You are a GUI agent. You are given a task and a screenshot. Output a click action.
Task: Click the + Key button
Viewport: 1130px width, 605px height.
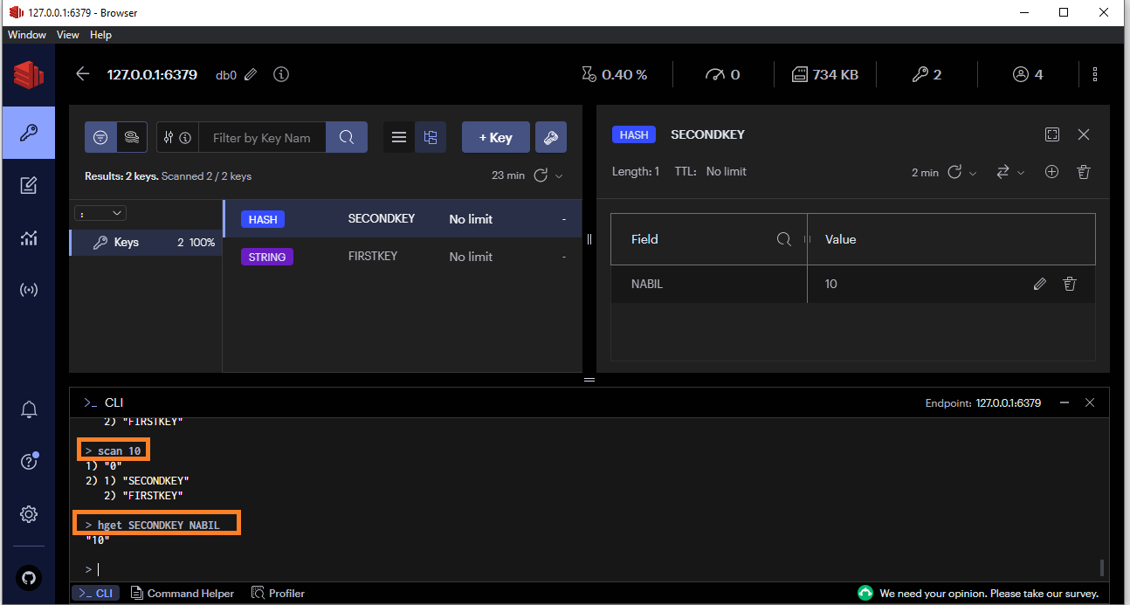click(495, 137)
